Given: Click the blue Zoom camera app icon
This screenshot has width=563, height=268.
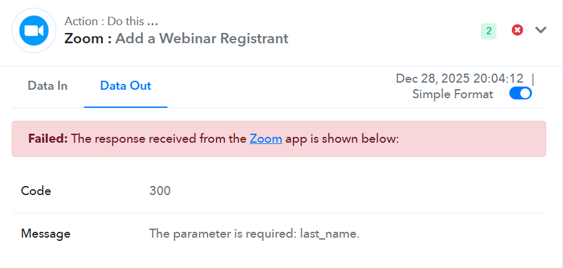Looking at the screenshot, I should tap(34, 30).
